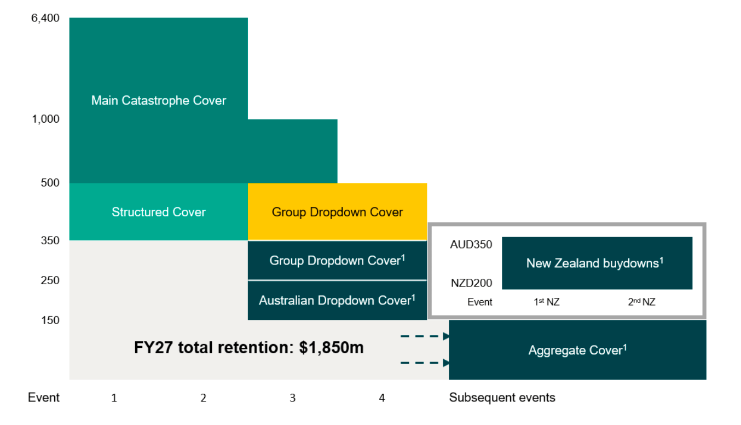Click the Event label at bottom-left axis
Viewport: 741px width, 425px height.
pyautogui.click(x=44, y=398)
